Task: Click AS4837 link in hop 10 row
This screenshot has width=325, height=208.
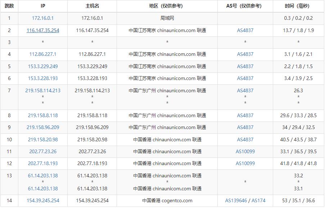Action: point(245,140)
